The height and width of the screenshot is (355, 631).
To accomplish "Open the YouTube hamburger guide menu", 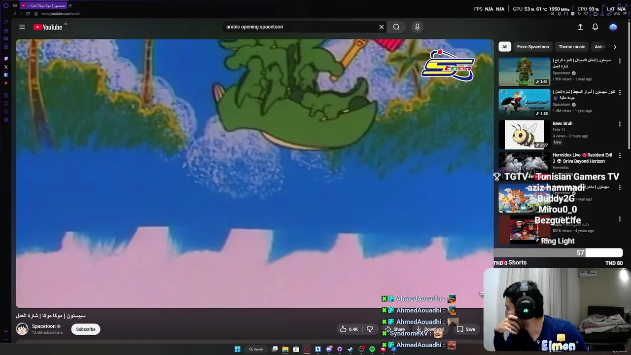I will point(22,27).
